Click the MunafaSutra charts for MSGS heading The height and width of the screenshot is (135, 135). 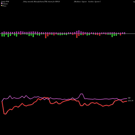[x=41, y=2]
